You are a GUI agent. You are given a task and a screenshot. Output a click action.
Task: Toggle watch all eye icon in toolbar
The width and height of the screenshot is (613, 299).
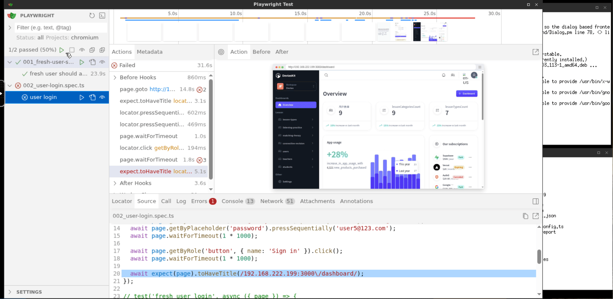[82, 50]
